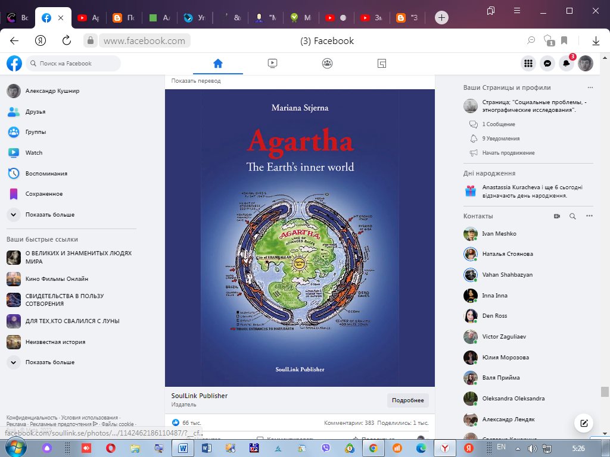Click the new message compose button
The height and width of the screenshot is (457, 610).
click(584, 423)
